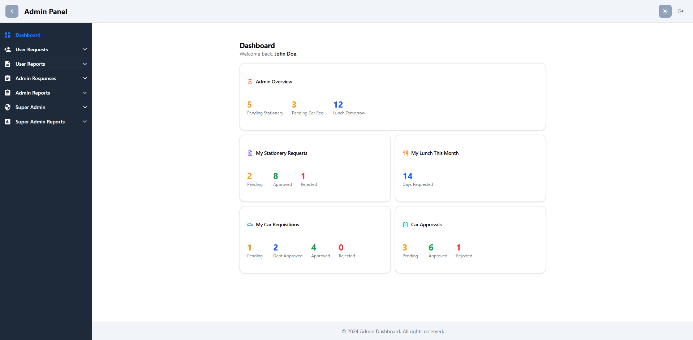Click the shield icon beside Admin Overview
The width and height of the screenshot is (693, 340).
pyautogui.click(x=250, y=82)
